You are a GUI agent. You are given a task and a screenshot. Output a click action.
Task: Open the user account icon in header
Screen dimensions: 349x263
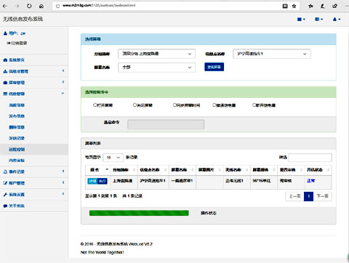337,19
